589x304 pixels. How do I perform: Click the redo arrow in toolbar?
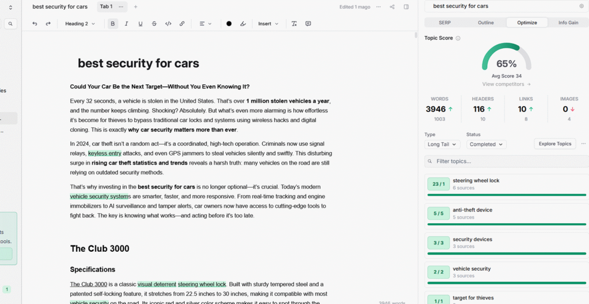click(x=48, y=24)
